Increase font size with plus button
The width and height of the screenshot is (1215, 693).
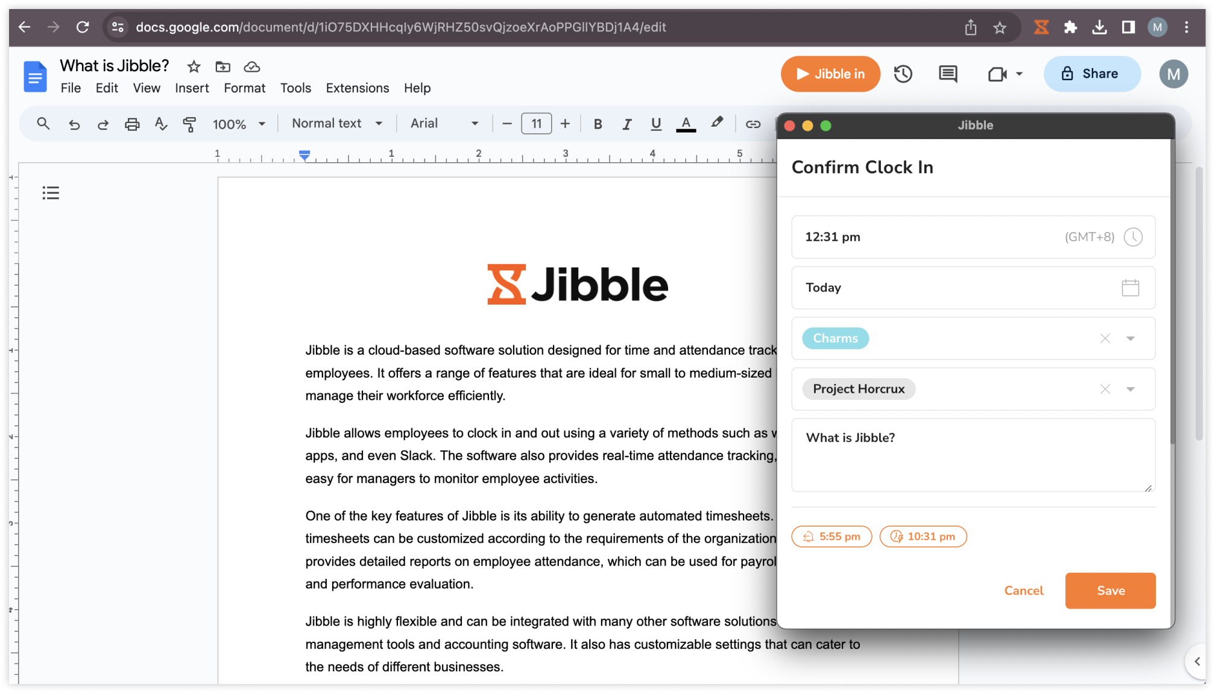(565, 124)
